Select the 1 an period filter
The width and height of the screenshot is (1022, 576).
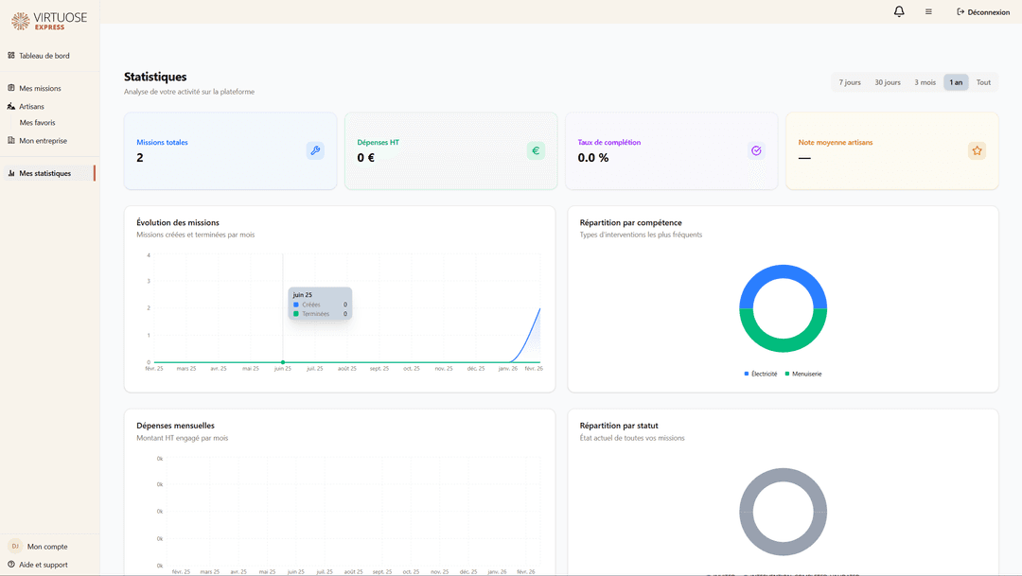[956, 82]
